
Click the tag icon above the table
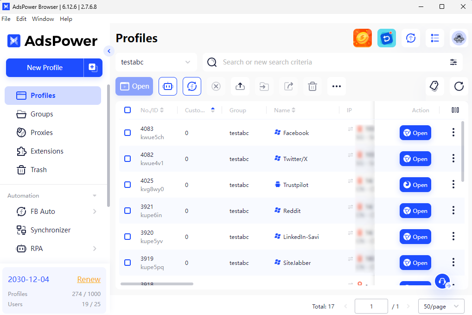pos(434,86)
